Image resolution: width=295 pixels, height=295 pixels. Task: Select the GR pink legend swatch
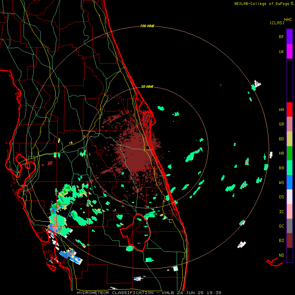[289, 124]
